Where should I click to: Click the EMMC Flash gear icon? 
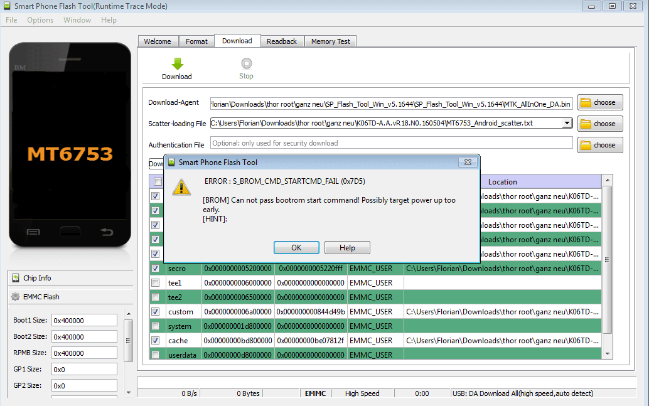pos(15,297)
